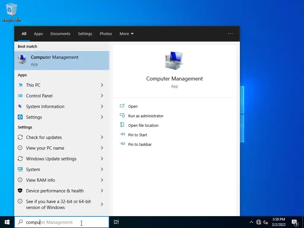Select the This PC result text
The image size is (304, 228).
pos(33,85)
